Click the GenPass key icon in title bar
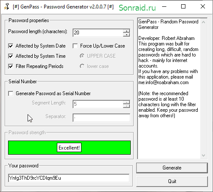The image size is (213, 192). pyautogui.click(x=6, y=7)
